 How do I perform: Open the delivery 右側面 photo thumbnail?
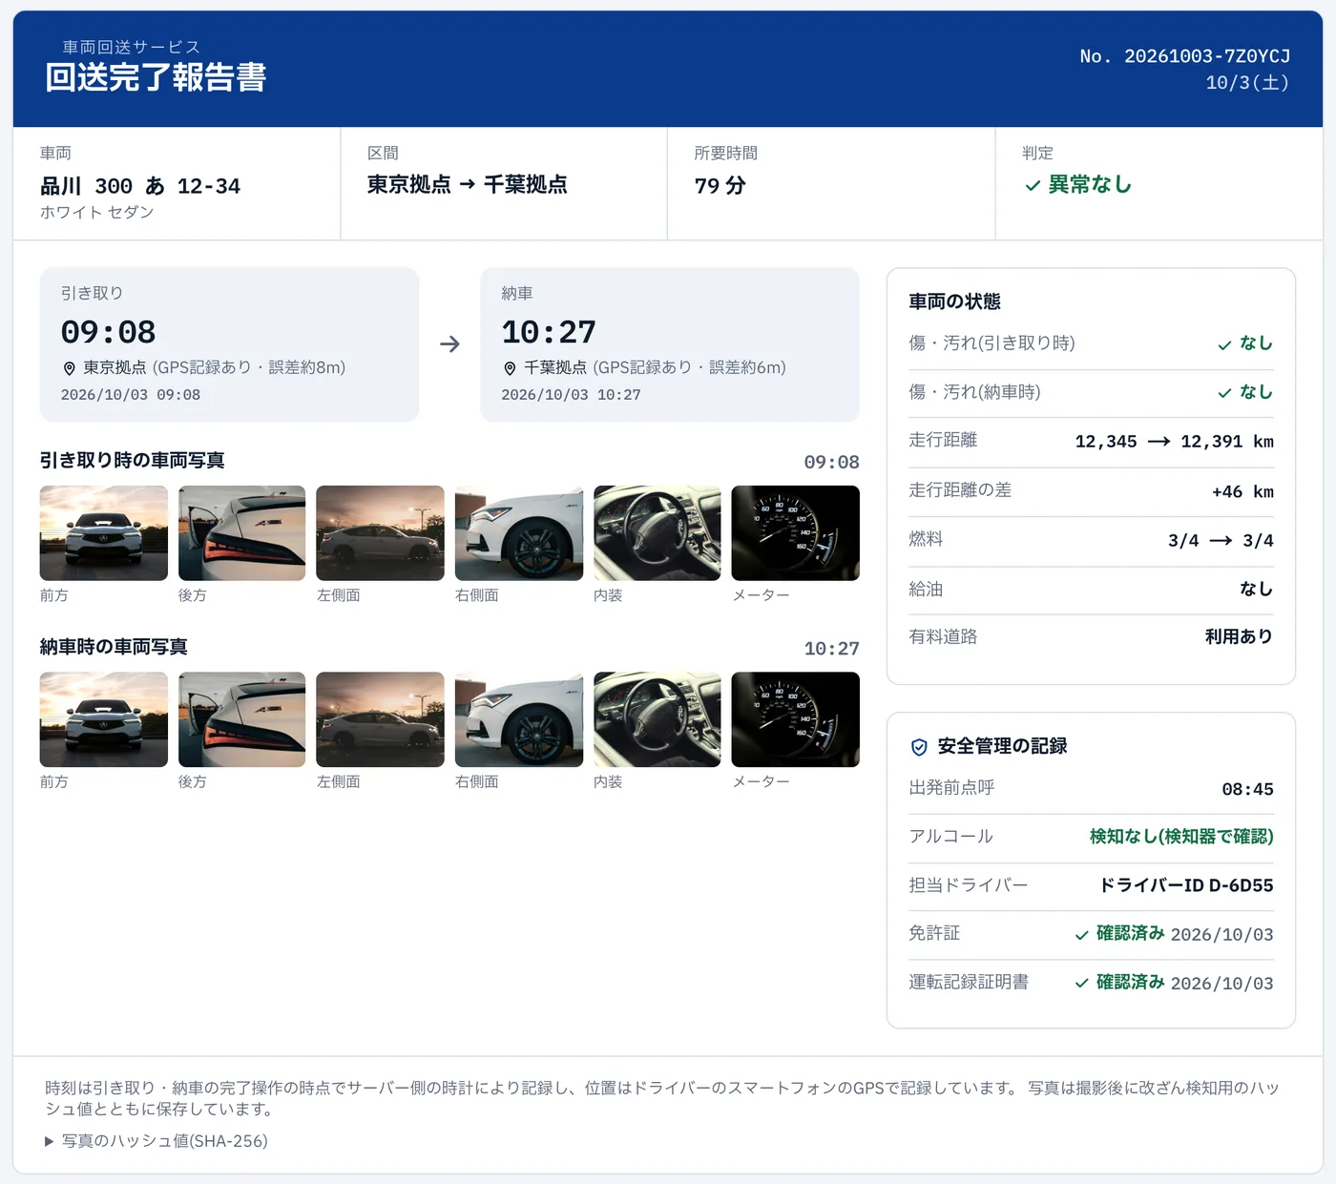(x=519, y=719)
